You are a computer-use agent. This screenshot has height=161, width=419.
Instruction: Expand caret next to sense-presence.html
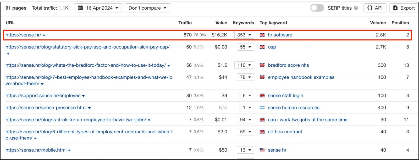tap(89, 108)
